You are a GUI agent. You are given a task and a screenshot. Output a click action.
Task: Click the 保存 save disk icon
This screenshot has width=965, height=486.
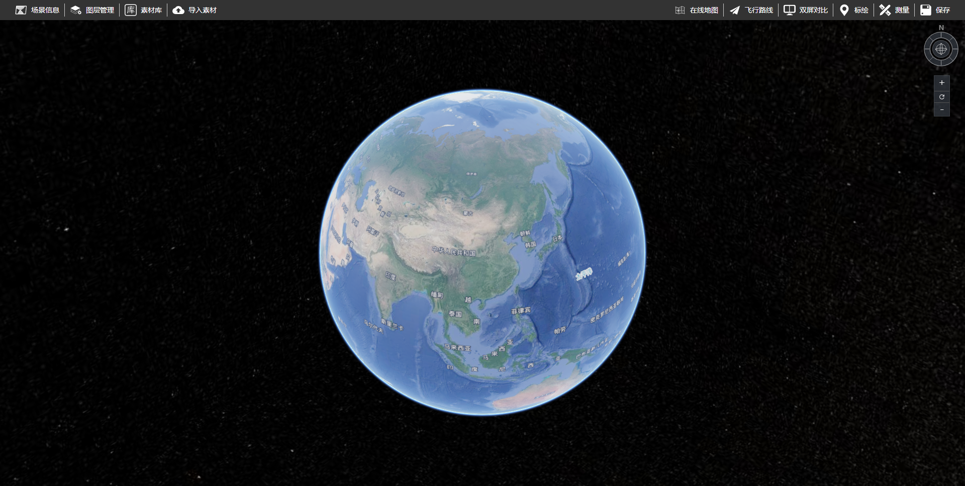925,10
